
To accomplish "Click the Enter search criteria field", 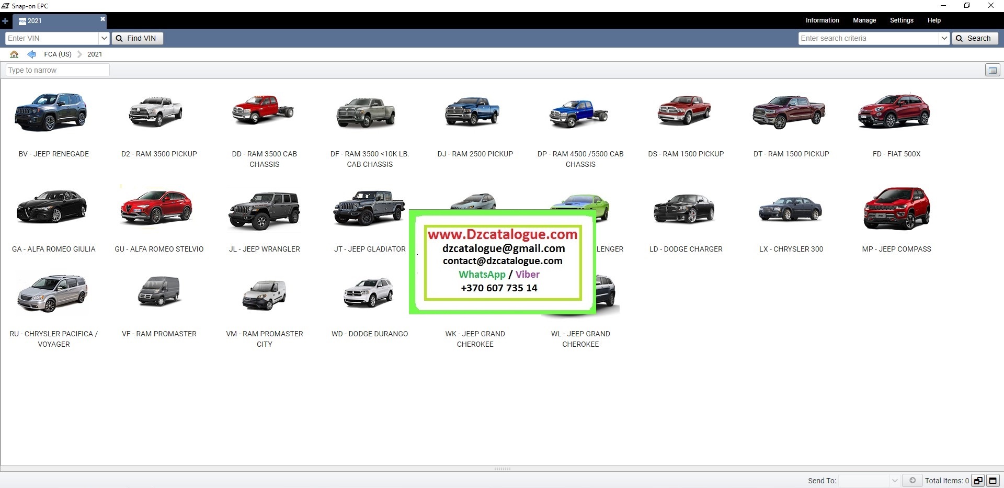I will pos(869,38).
